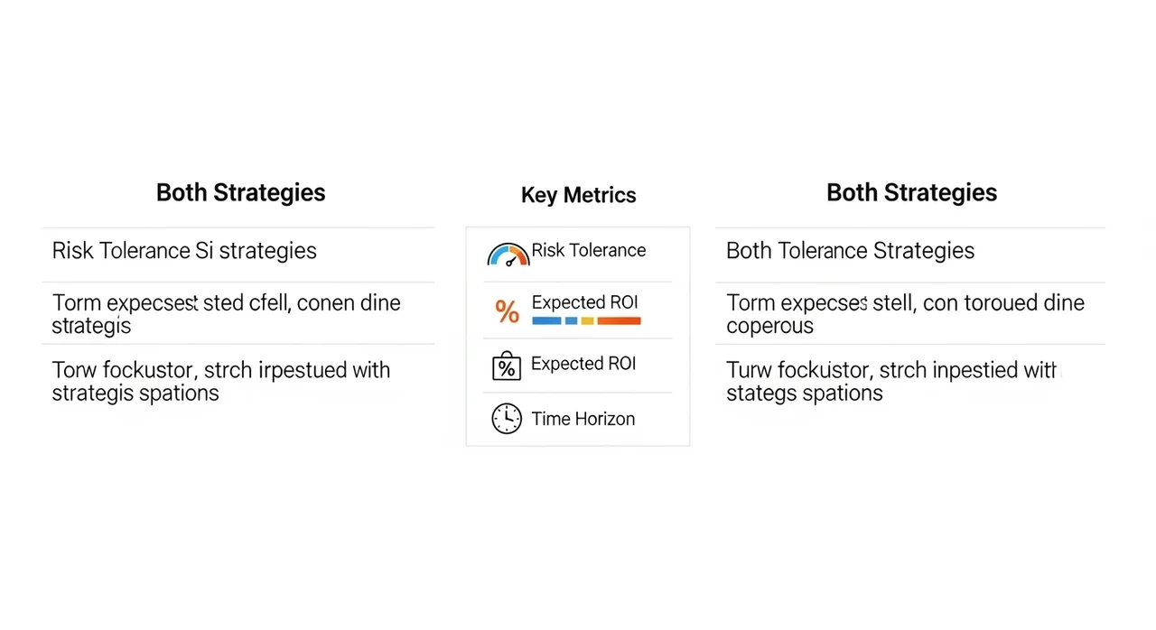The image size is (1156, 630).
Task: Select right row starting 'Turw fockustor'
Action: (x=910, y=381)
